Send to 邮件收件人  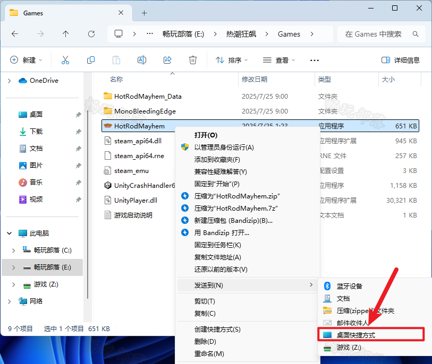[x=352, y=323]
